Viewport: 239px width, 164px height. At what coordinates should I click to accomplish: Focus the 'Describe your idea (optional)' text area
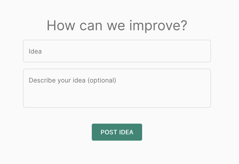click(x=117, y=88)
